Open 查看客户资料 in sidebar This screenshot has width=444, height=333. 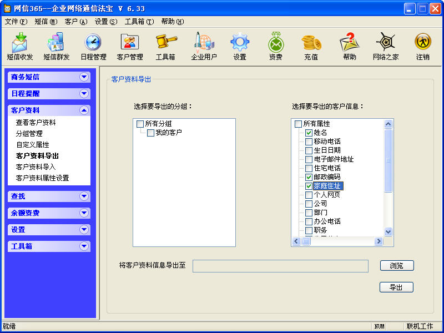[36, 123]
